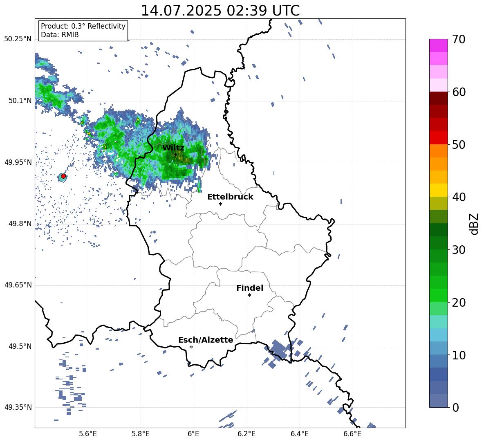Click the 6.4°E longitude label
The width and height of the screenshot is (484, 442).
[x=299, y=434]
